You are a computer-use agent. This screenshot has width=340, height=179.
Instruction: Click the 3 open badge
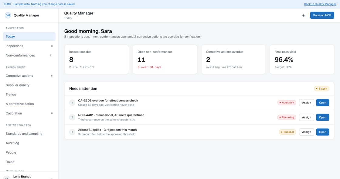pyautogui.click(x=321, y=88)
